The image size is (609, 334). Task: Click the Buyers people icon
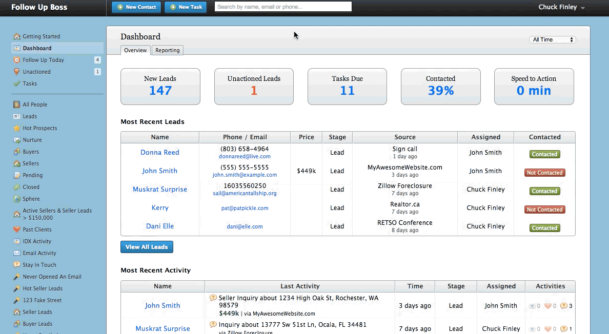[x=17, y=152]
